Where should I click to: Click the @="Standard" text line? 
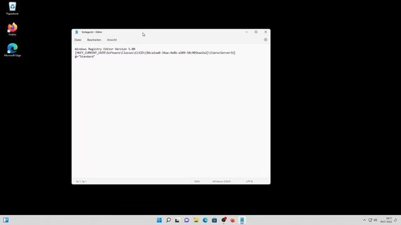85,57
